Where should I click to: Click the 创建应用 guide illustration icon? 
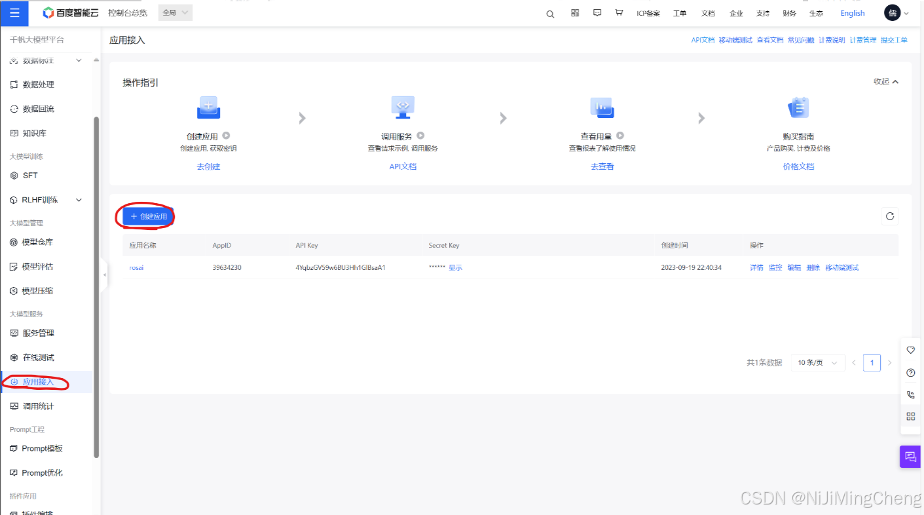(x=208, y=107)
